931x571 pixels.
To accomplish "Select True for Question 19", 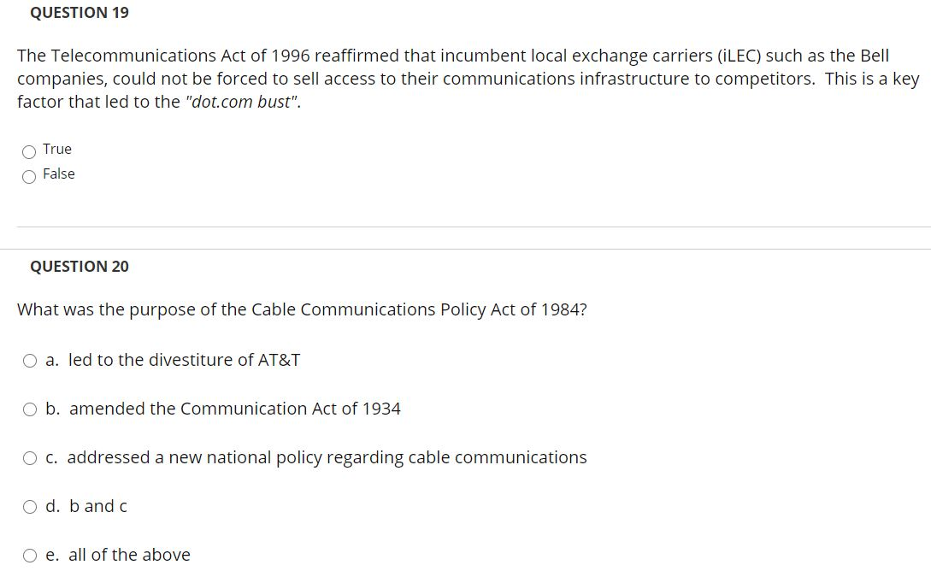I will (x=29, y=150).
